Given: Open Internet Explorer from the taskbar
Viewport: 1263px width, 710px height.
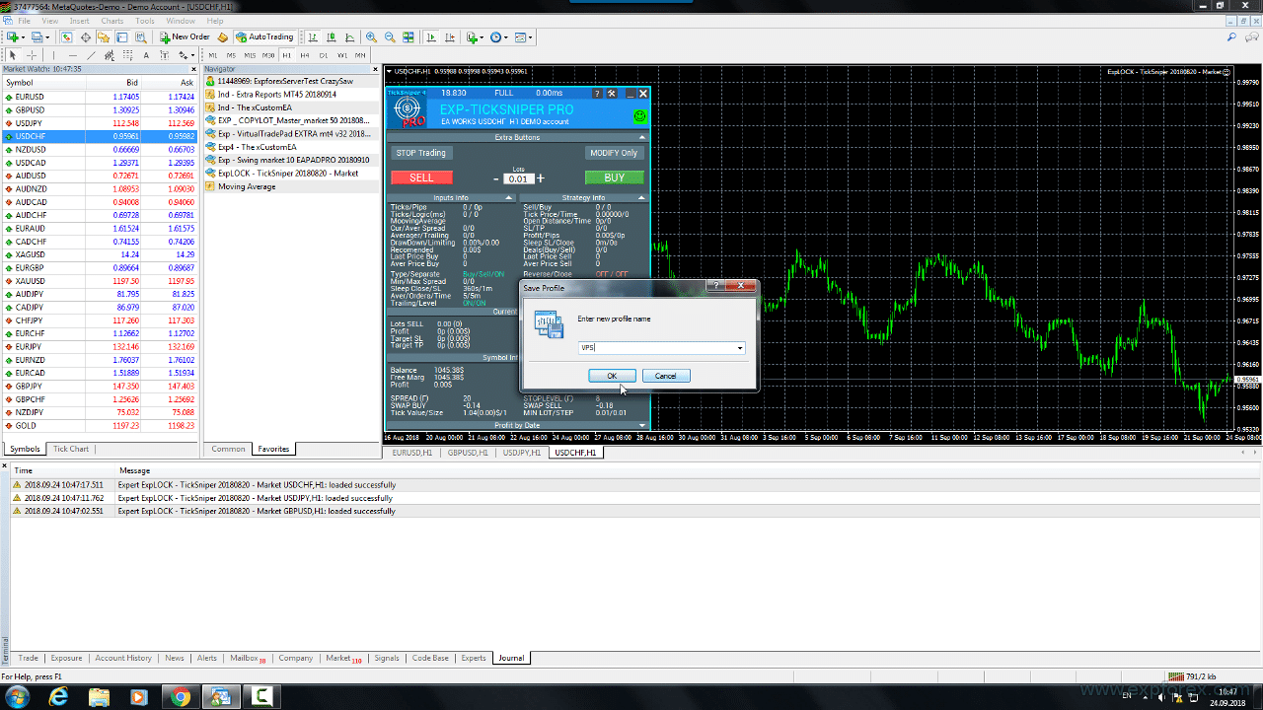Looking at the screenshot, I should coord(58,697).
